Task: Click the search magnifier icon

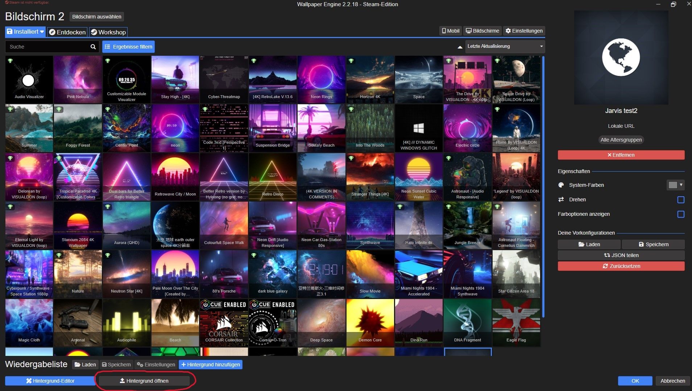Action: pos(93,47)
